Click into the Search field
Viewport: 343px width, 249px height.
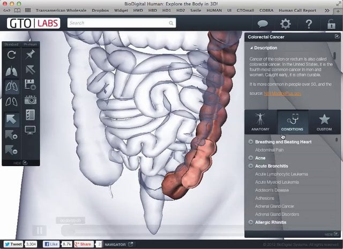pyautogui.click(x=121, y=23)
